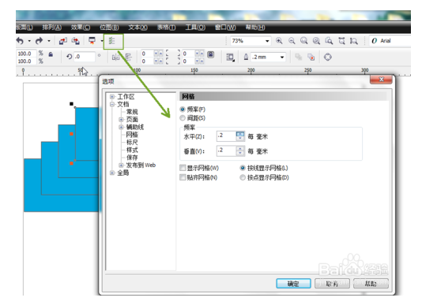The height and width of the screenshot is (305, 437).
Task: Click the Import icon in toolbar
Action: coord(63,41)
